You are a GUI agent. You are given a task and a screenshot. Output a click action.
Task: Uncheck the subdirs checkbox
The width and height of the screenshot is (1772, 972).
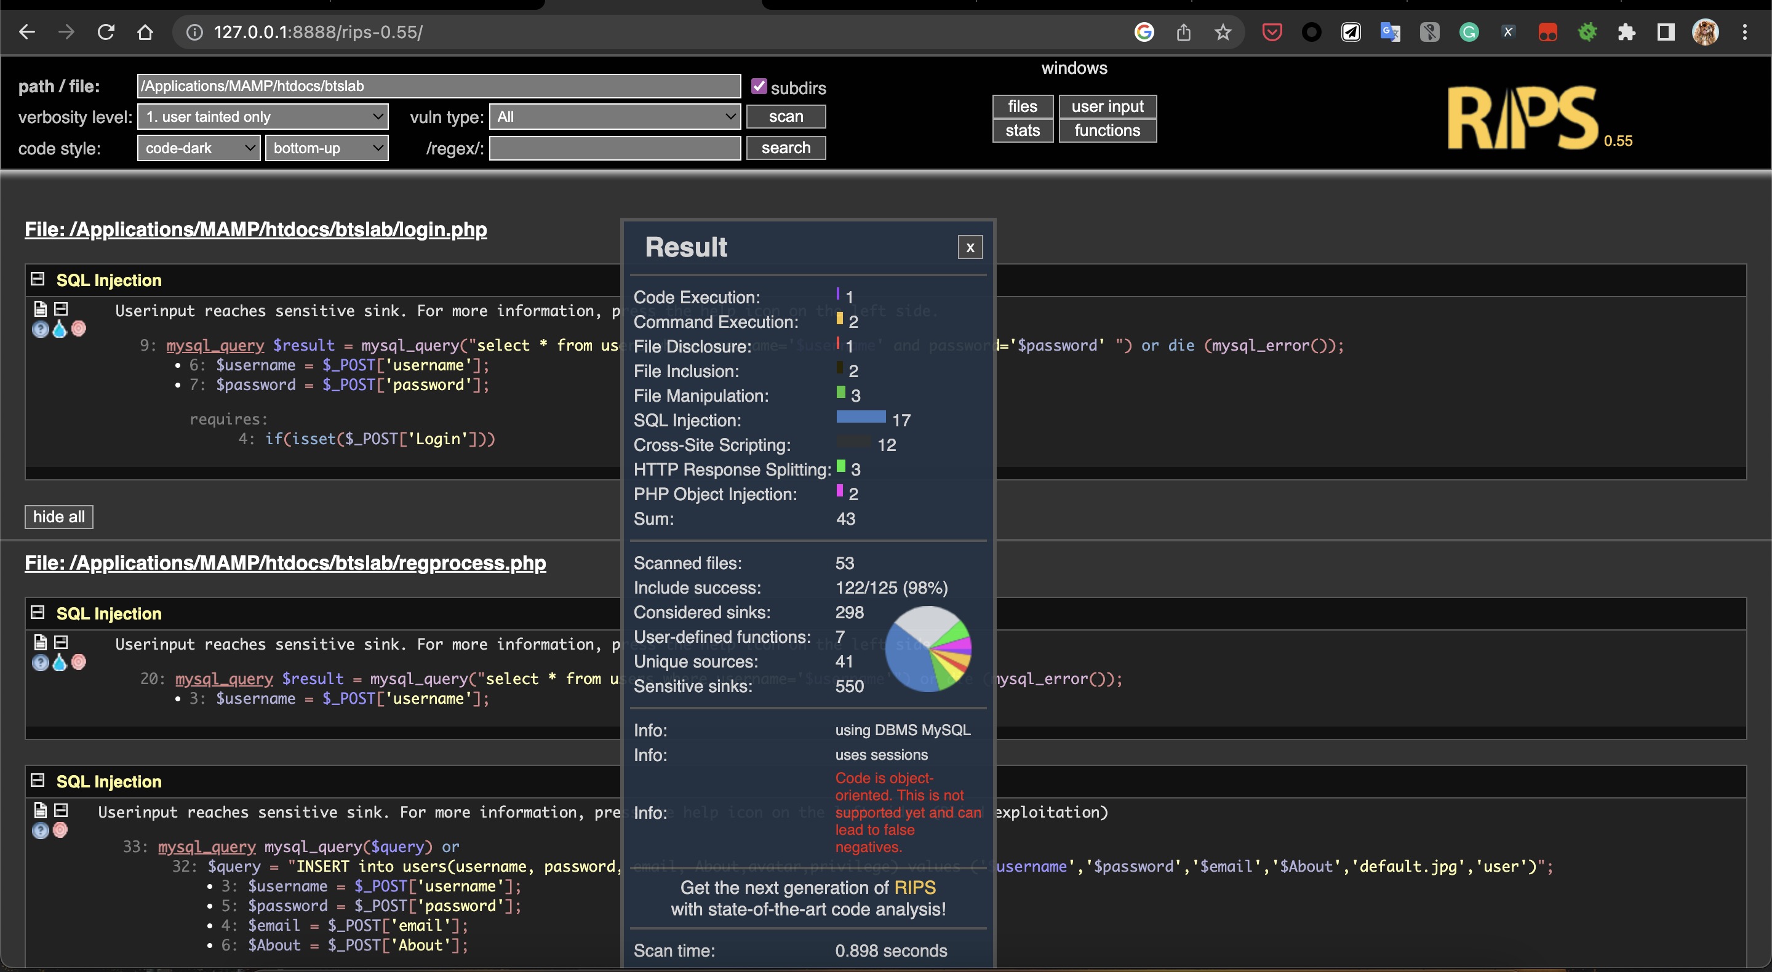pos(759,87)
